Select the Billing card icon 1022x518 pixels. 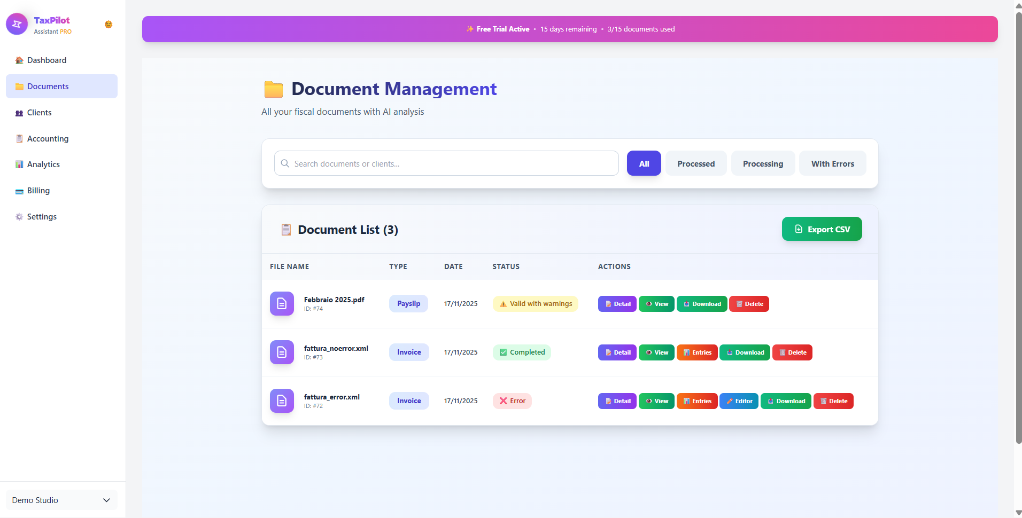pyautogui.click(x=19, y=190)
